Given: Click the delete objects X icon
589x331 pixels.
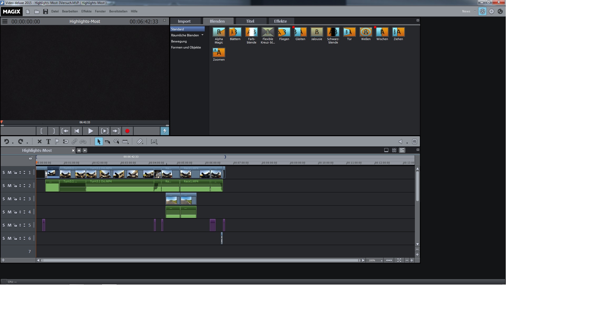Looking at the screenshot, I should click(40, 142).
